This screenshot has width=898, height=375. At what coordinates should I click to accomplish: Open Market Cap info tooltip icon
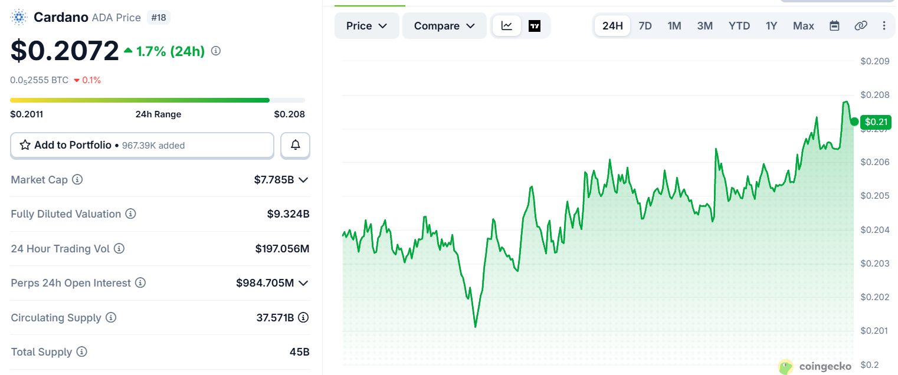(x=77, y=179)
